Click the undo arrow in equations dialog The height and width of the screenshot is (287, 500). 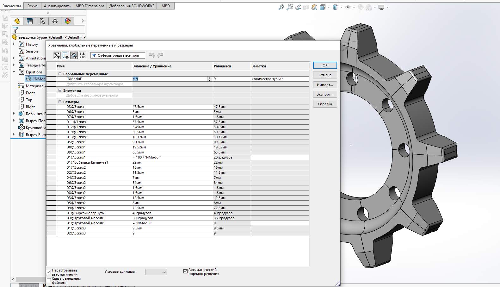point(152,55)
